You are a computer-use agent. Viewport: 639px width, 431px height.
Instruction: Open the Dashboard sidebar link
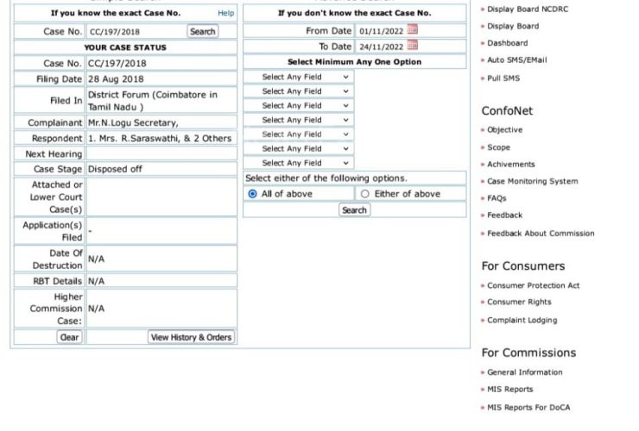[x=508, y=43]
